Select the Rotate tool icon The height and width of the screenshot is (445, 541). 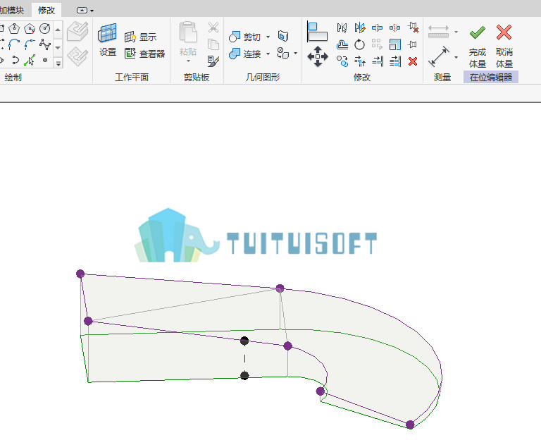359,44
